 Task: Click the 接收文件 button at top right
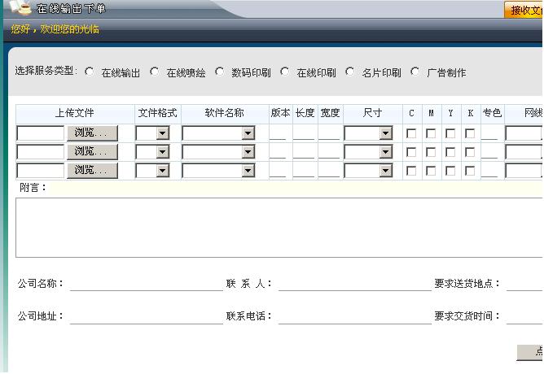tap(524, 10)
